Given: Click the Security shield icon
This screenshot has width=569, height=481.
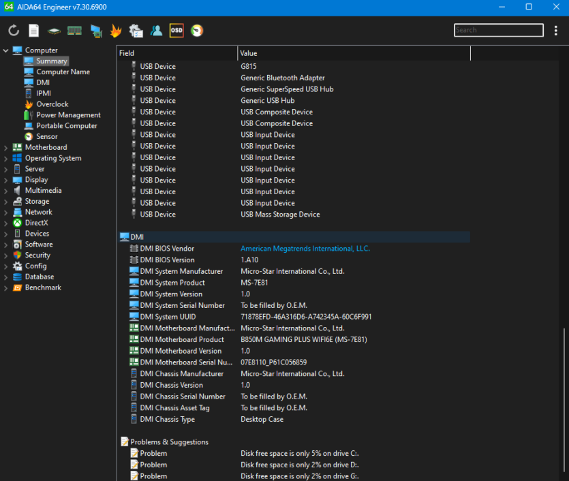Looking at the screenshot, I should coord(17,255).
